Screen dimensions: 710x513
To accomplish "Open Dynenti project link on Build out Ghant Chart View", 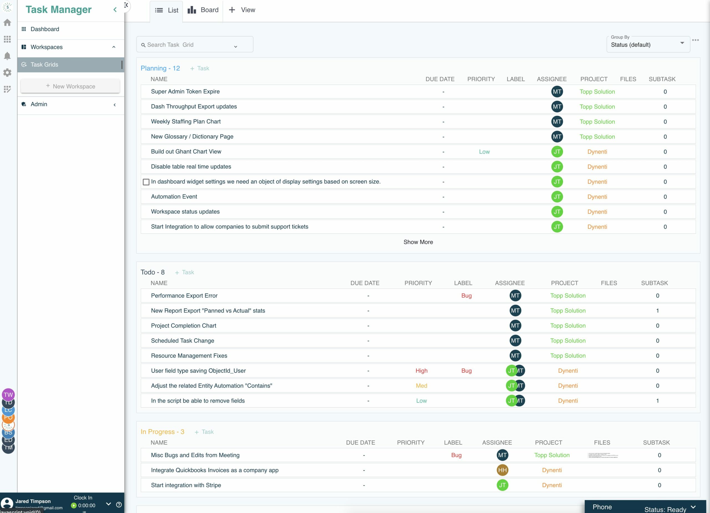I will 597,152.
